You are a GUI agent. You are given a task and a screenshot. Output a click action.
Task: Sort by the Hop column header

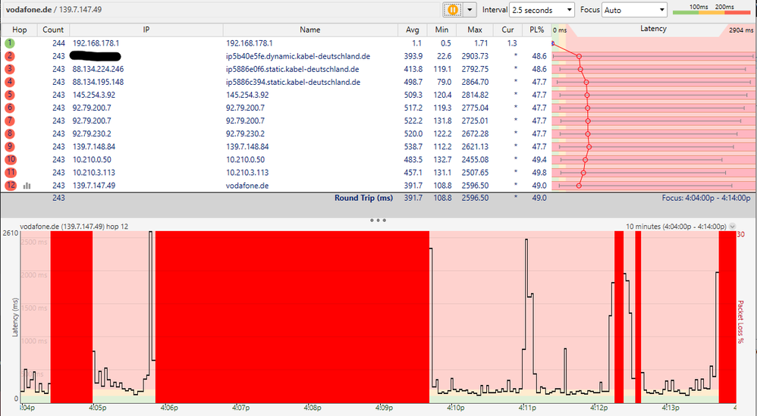[x=19, y=30]
